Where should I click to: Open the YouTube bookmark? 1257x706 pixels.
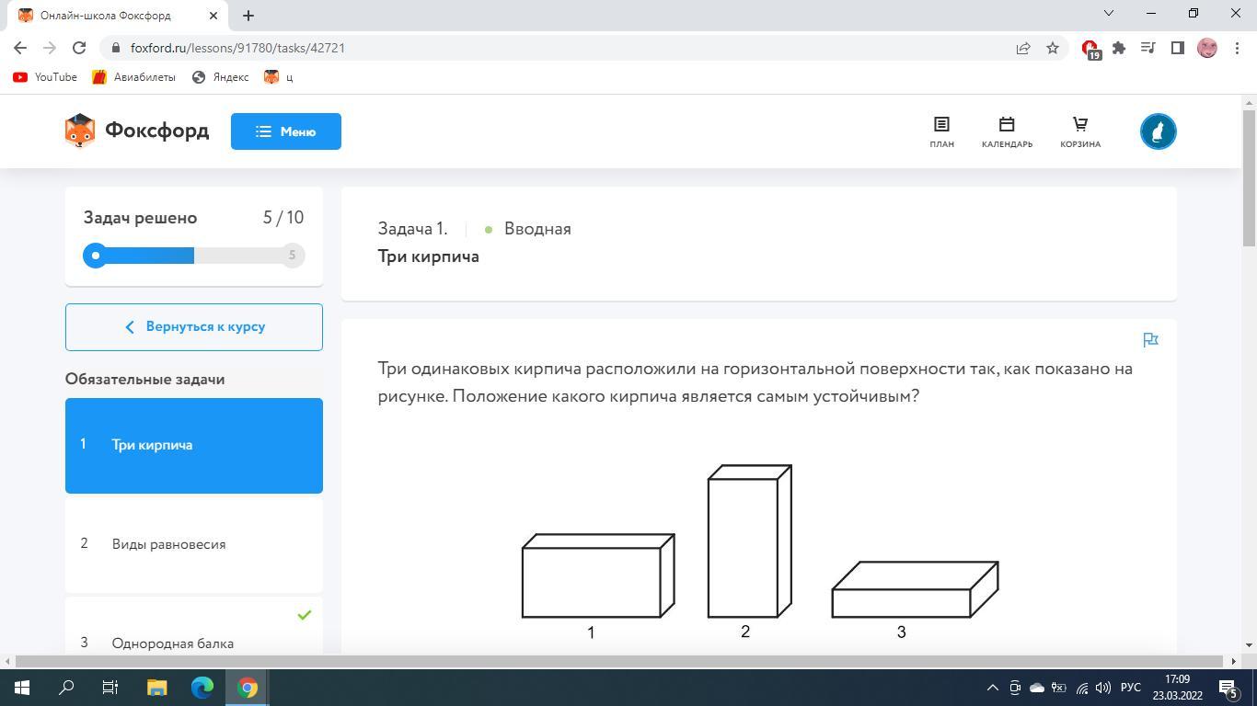(x=45, y=77)
